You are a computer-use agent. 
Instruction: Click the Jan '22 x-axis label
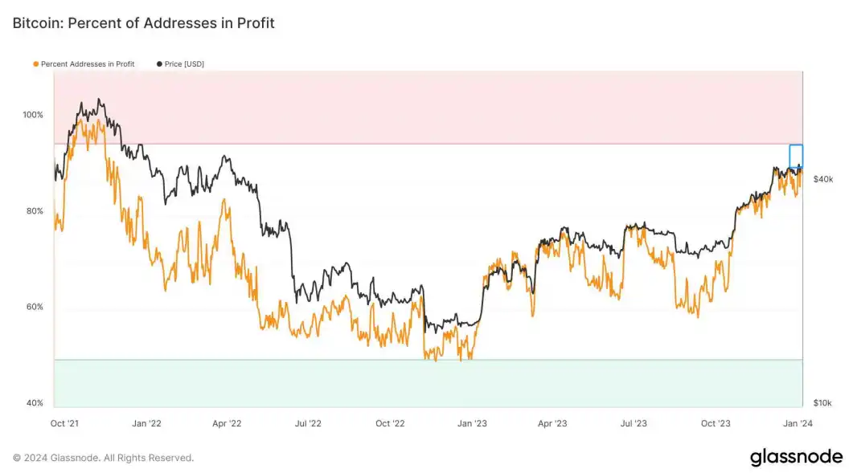click(146, 423)
